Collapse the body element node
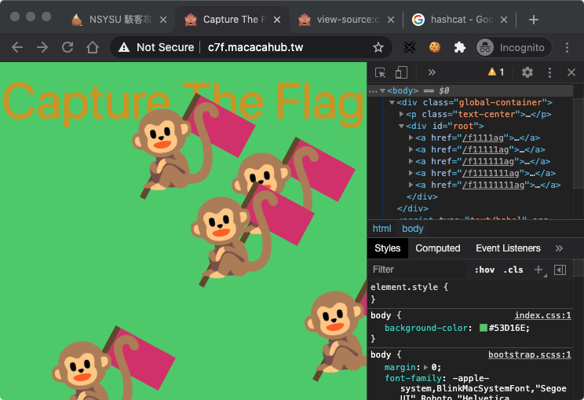The image size is (584, 400). (x=382, y=91)
